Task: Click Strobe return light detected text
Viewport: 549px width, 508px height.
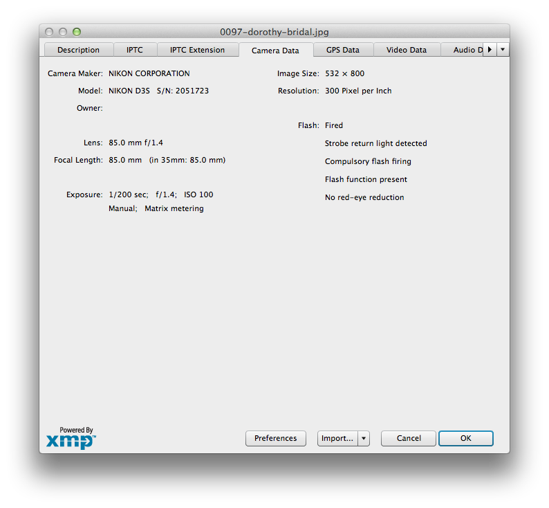Action: (x=376, y=143)
